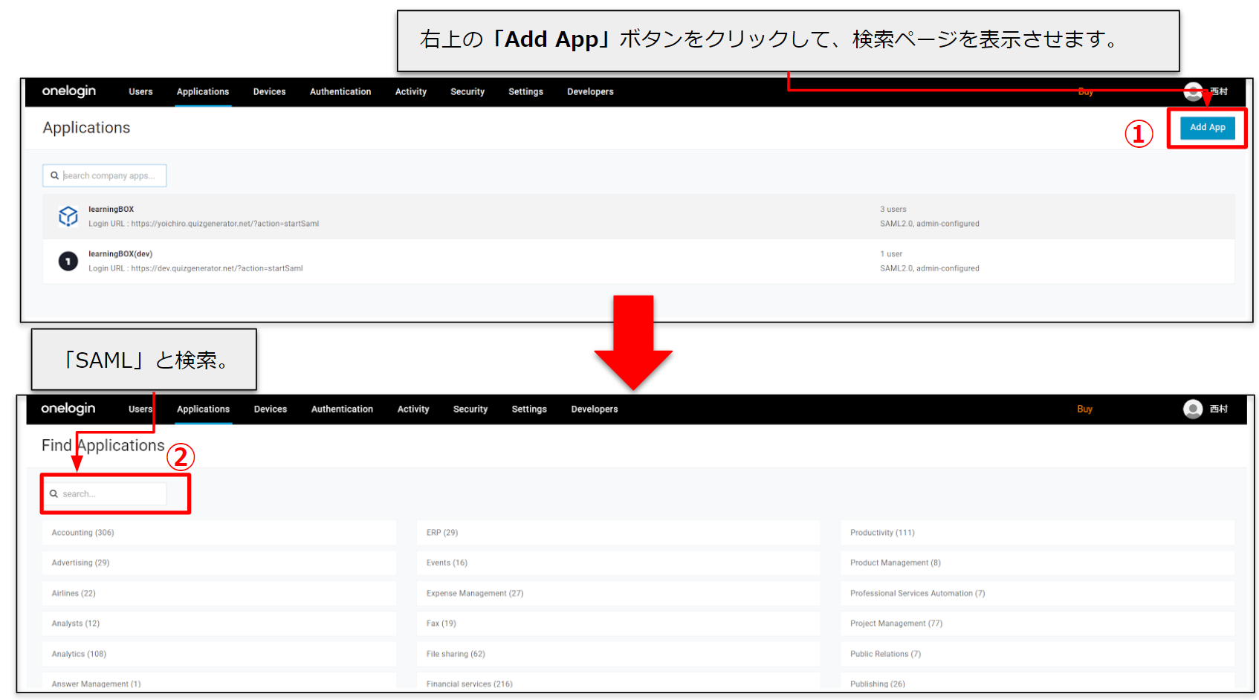Click the '3 users' text for learningBOX
The image size is (1259, 700).
pos(893,210)
